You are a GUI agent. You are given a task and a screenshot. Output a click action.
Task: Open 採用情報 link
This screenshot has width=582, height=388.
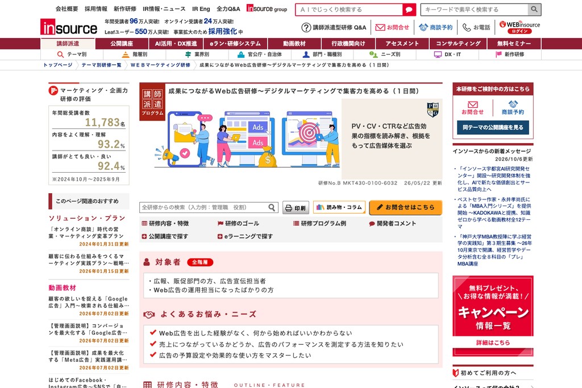coord(95,9)
